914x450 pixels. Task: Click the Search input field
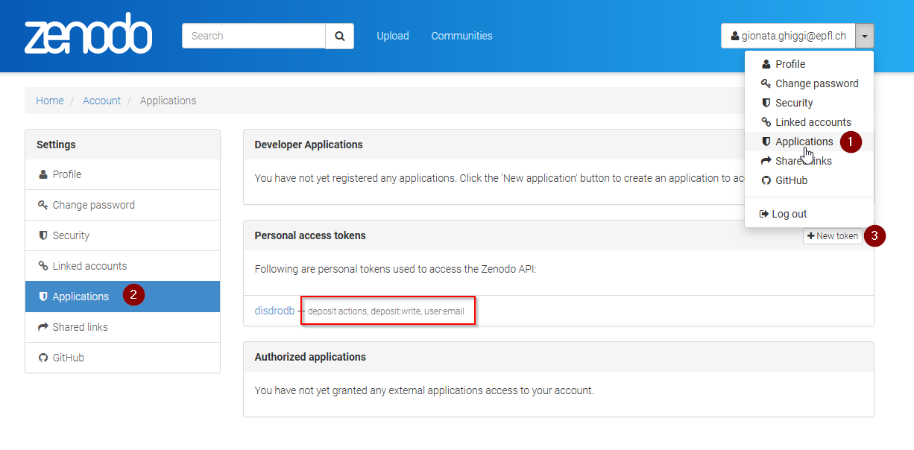click(x=253, y=36)
